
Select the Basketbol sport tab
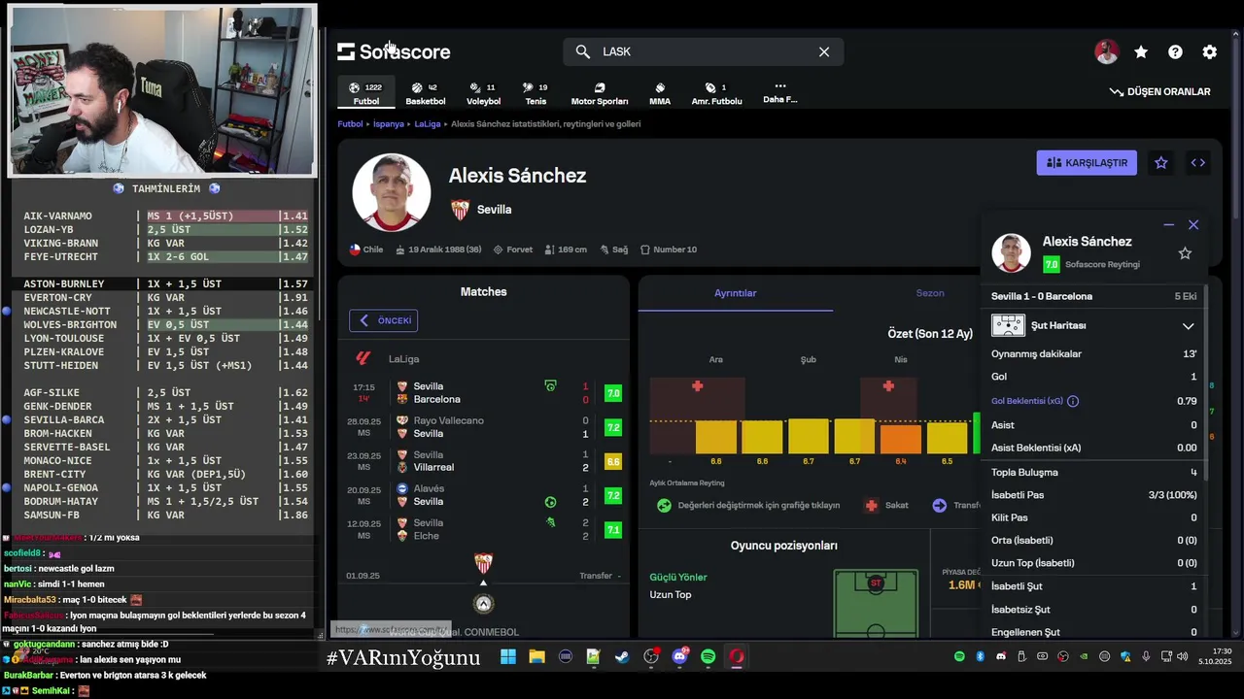[426, 93]
